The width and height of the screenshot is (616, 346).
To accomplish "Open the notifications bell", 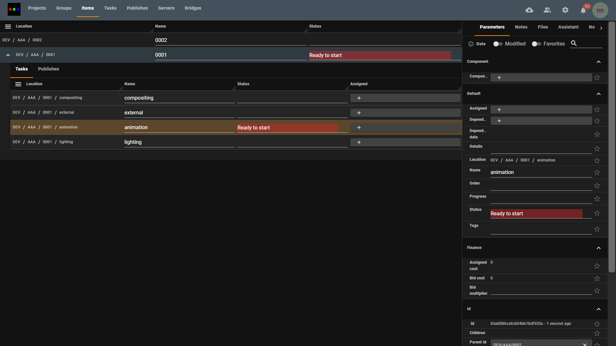I will 583,11.
